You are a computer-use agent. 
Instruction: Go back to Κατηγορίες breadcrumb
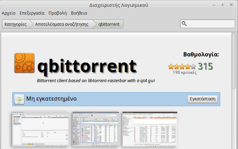coord(15,24)
